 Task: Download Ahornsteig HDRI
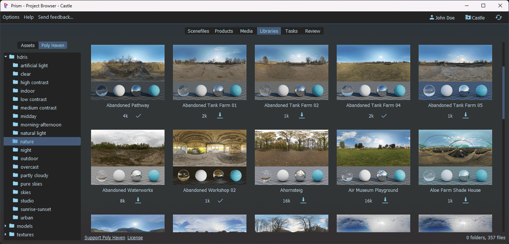pos(303,200)
